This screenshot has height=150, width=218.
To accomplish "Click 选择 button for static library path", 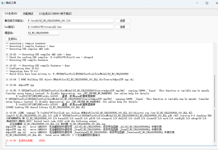I will 123,21.
